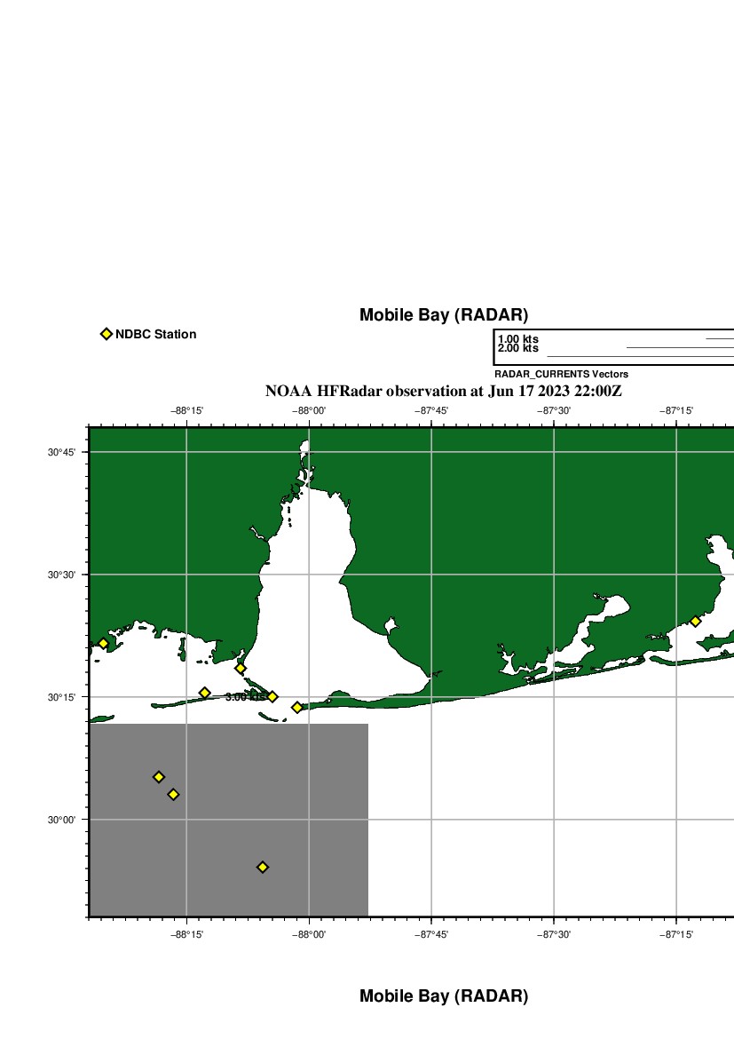Click station marker just left of 3.00 kts label

tap(204, 693)
